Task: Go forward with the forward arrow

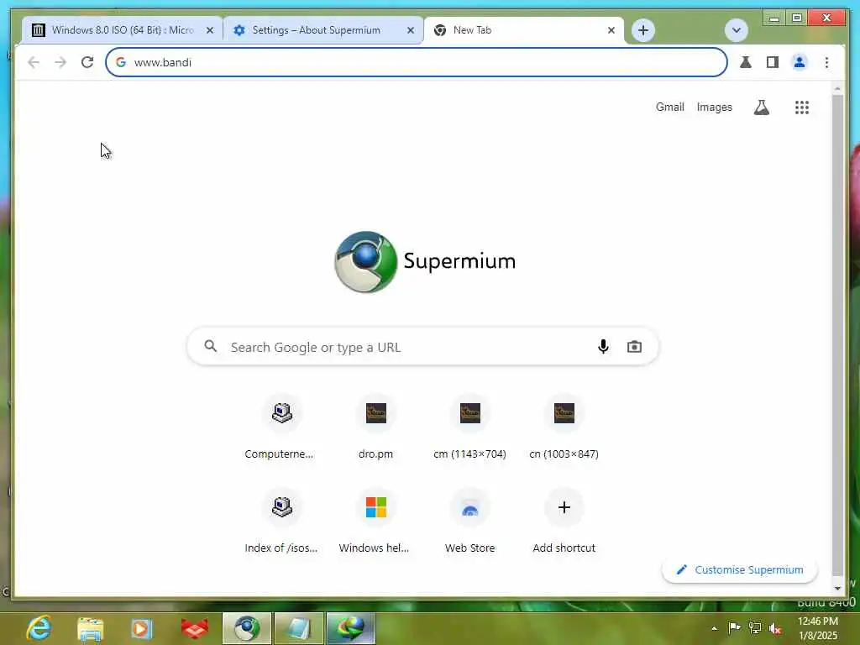Action: click(60, 62)
